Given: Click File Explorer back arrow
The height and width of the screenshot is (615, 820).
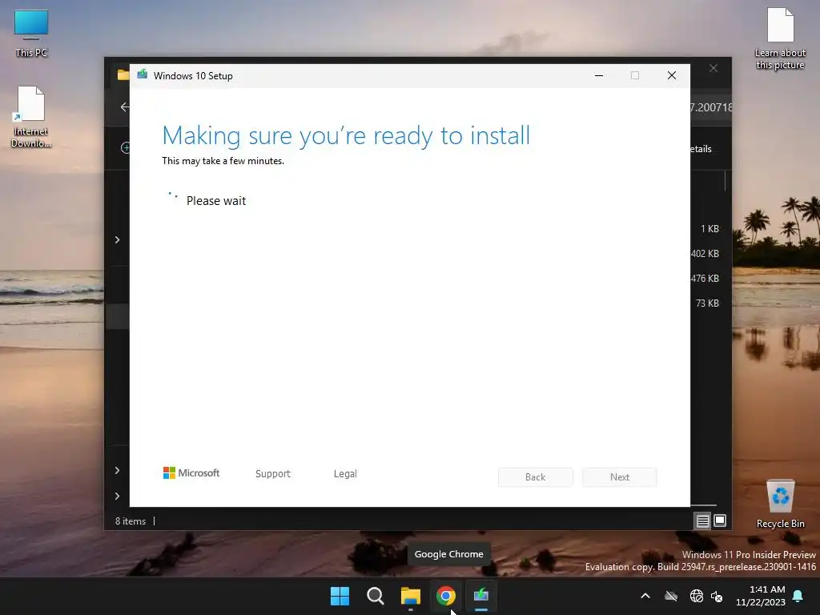Looking at the screenshot, I should 124,107.
